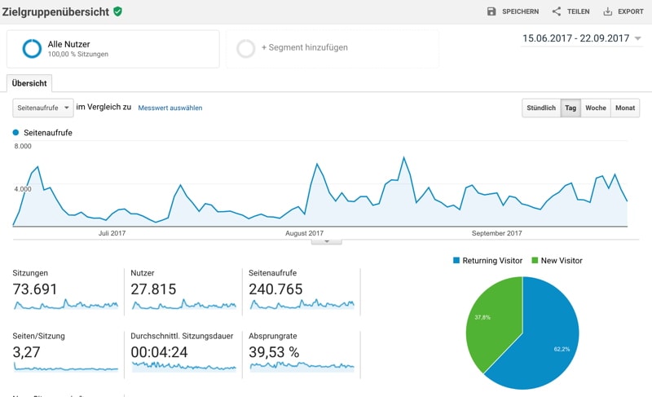Click the Teilen share icon
The image size is (652, 397).
[x=557, y=11]
